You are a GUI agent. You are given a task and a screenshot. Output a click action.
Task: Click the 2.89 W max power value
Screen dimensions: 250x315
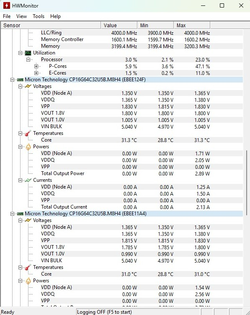pos(202,174)
